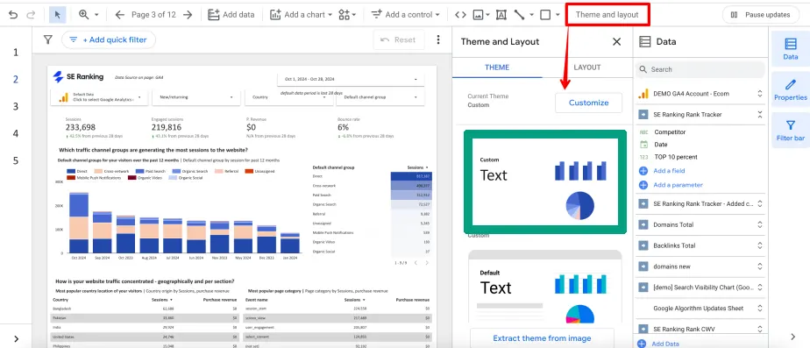Screen dimensions: 810x348
Task: Click the text box icon
Action: pos(501,15)
